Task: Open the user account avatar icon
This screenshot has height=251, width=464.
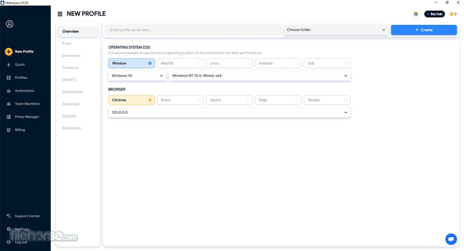Action: click(10, 24)
